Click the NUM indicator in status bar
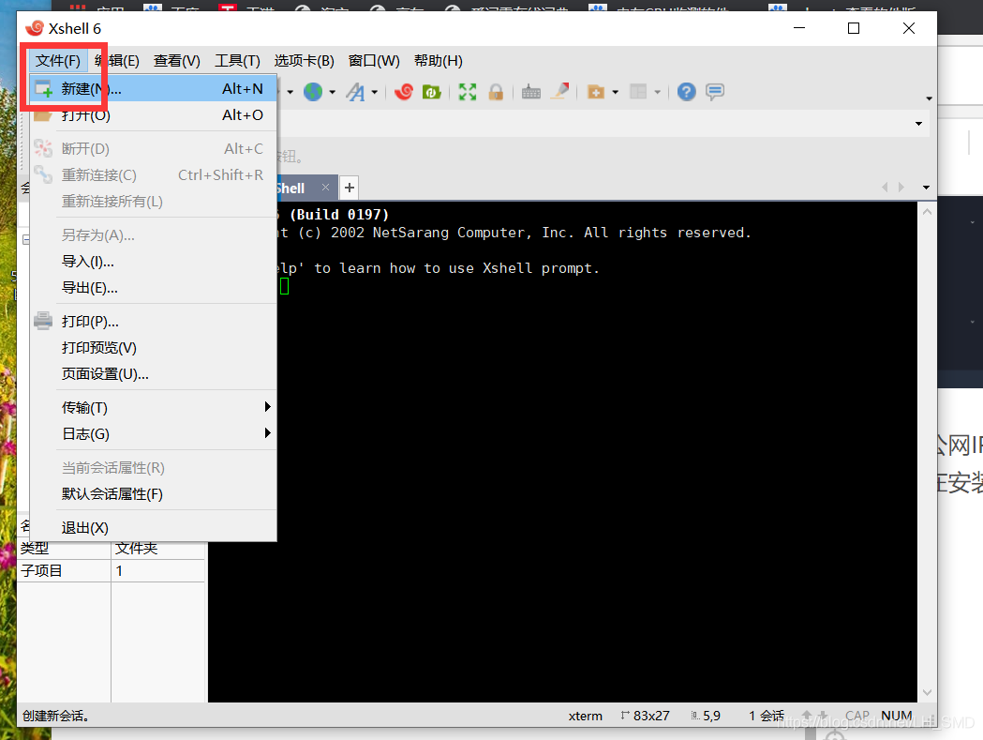The height and width of the screenshot is (740, 983). coord(897,717)
